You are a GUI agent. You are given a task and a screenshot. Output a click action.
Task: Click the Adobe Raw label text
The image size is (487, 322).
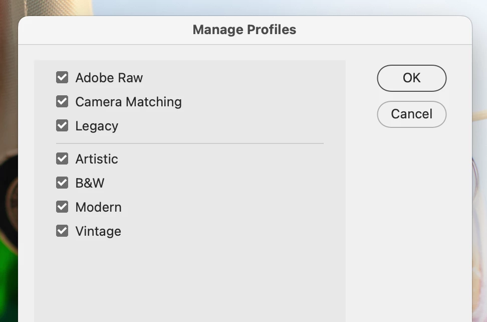[109, 78]
